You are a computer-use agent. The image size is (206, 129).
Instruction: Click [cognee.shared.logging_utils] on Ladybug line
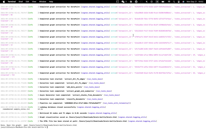[91, 107]
